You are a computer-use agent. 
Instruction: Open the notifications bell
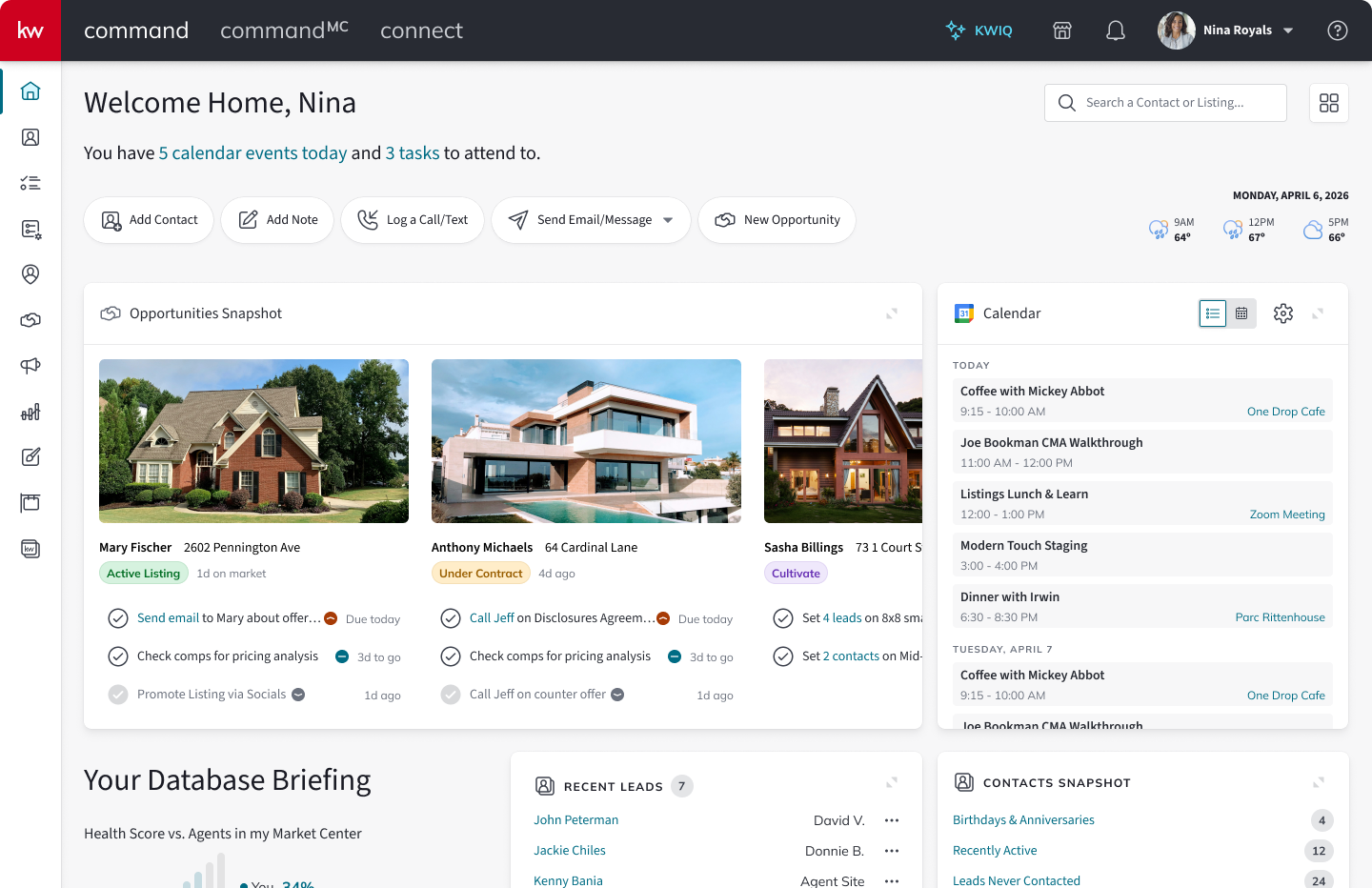[x=1116, y=30]
